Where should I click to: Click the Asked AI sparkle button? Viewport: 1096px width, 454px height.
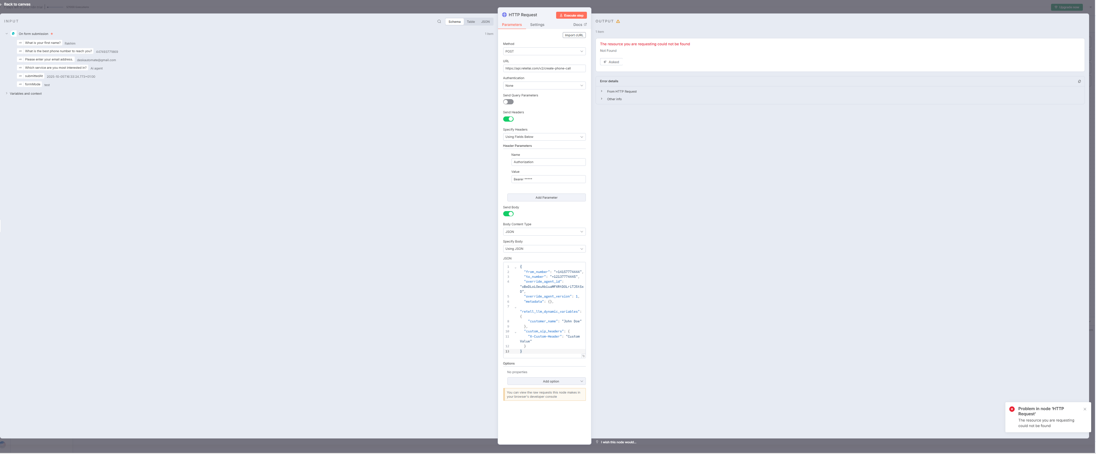[x=611, y=62]
